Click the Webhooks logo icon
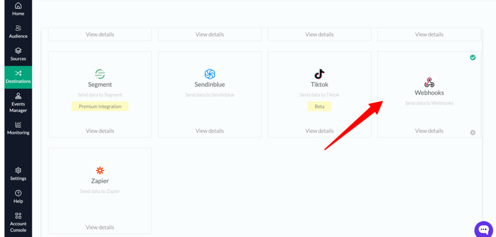 (429, 82)
